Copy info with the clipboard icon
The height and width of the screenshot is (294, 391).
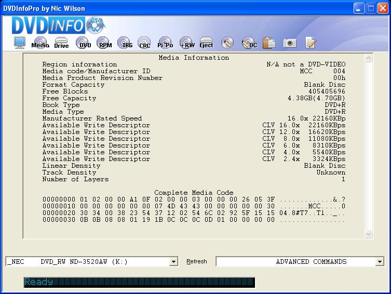(x=268, y=43)
